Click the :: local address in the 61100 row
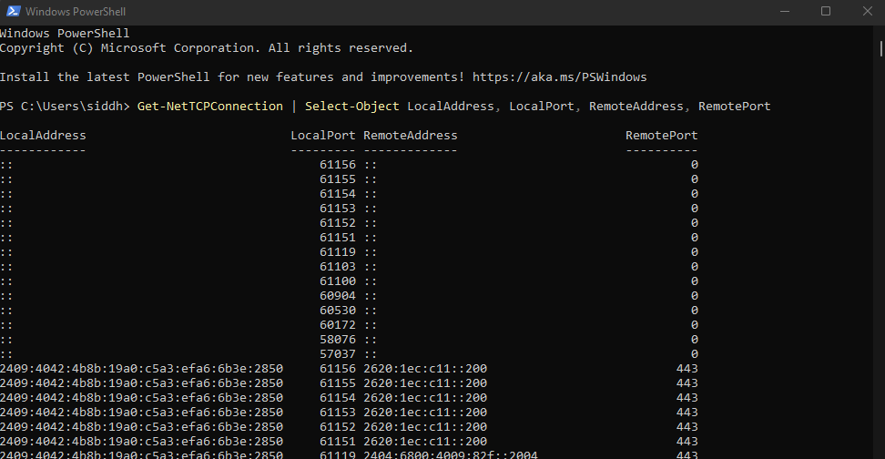Viewport: 885px width, 459px height. point(6,281)
